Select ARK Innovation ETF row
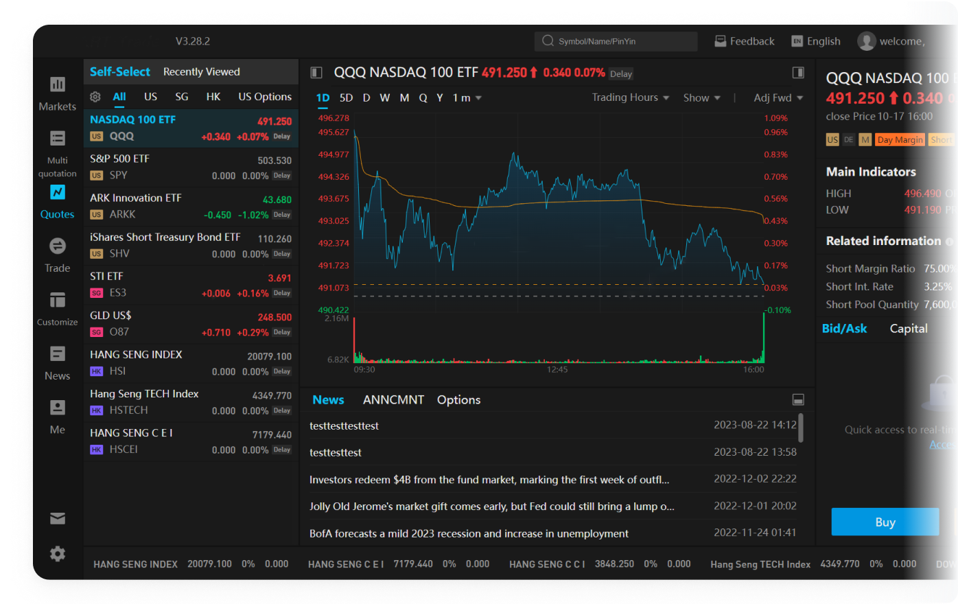The image size is (958, 604). pyautogui.click(x=191, y=207)
